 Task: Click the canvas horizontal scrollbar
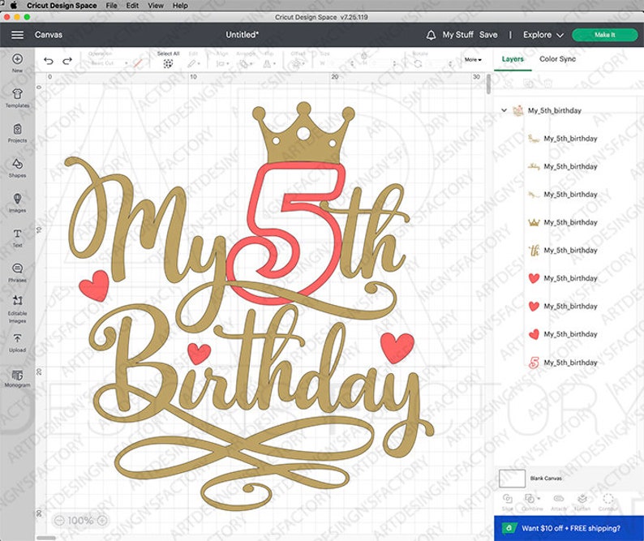[x=46, y=538]
